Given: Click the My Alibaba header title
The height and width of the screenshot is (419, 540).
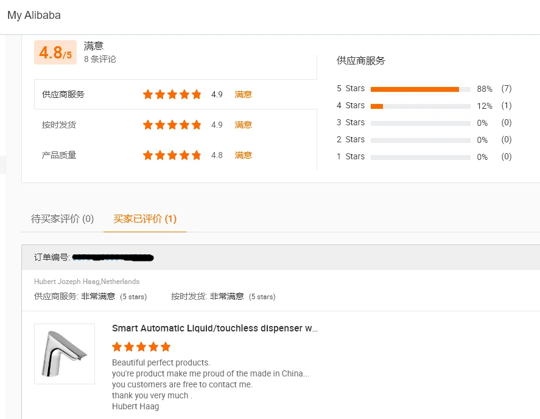Looking at the screenshot, I should click(x=34, y=15).
